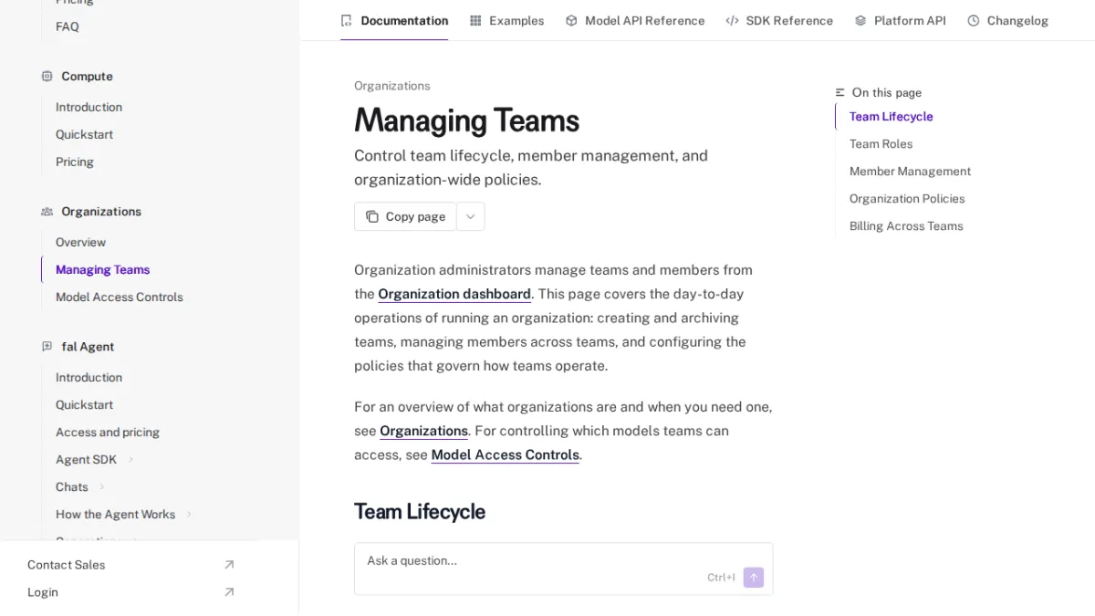This screenshot has width=1095, height=616.
Task: Go to the Platform API tab
Action: [900, 20]
